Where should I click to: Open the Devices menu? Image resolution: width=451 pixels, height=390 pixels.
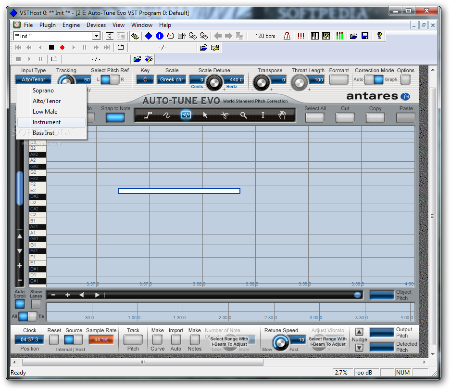coord(96,25)
